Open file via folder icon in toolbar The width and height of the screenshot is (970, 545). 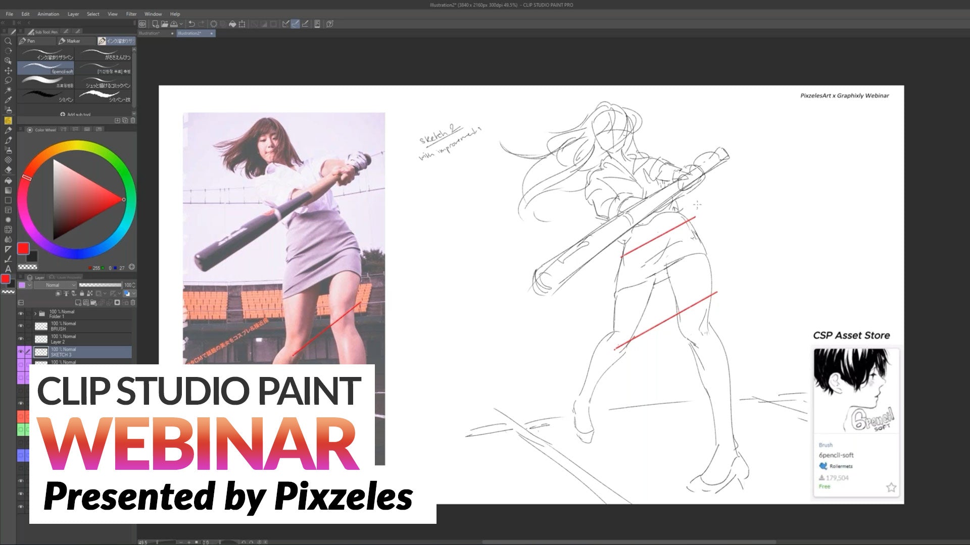click(165, 24)
